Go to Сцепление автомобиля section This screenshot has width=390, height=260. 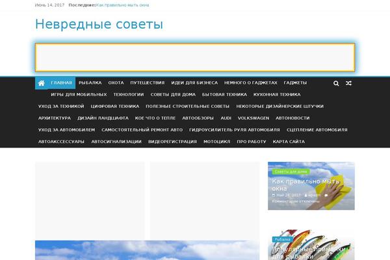(x=317, y=129)
